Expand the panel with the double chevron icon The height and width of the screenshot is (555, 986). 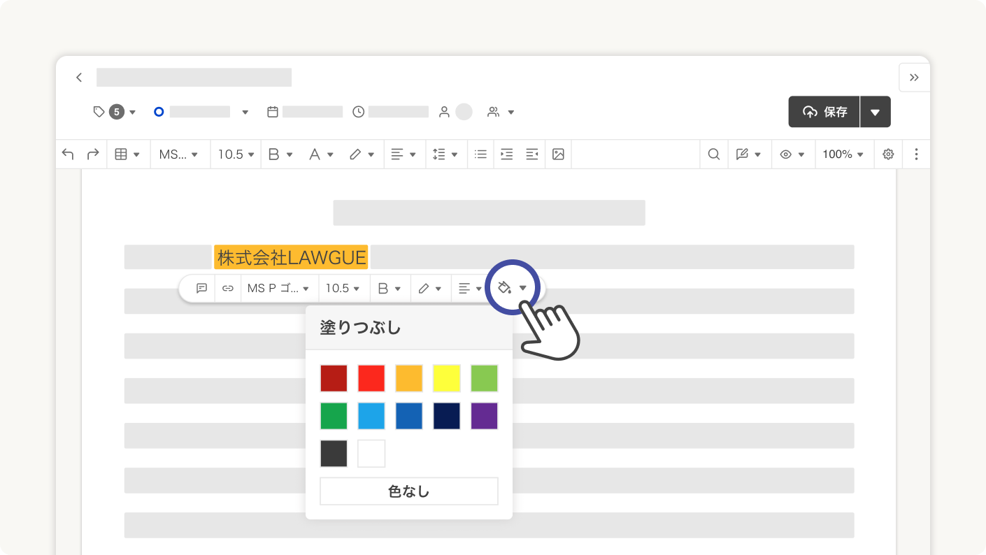914,77
